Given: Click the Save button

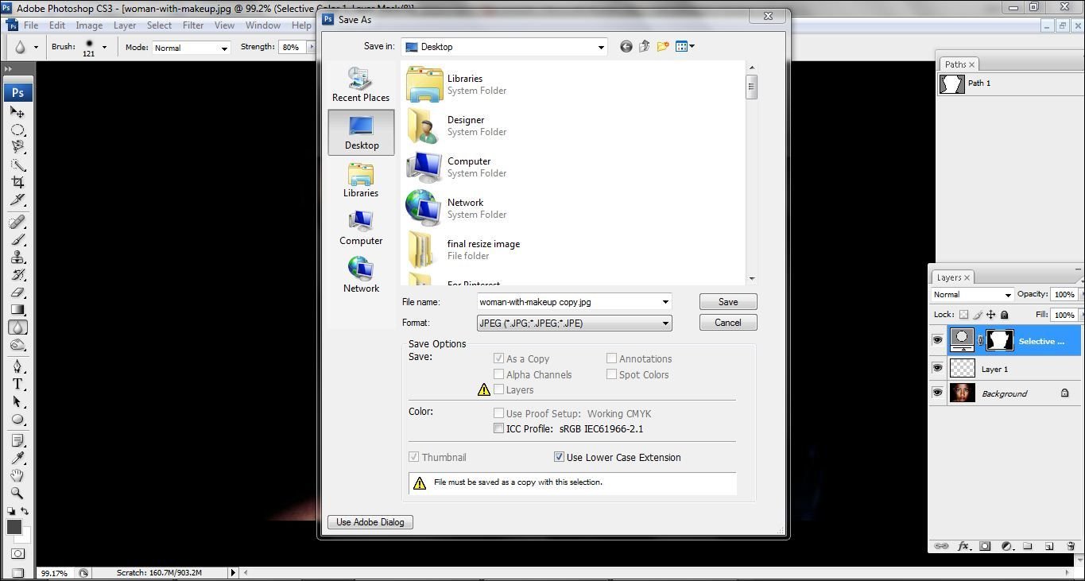Looking at the screenshot, I should tap(727, 302).
